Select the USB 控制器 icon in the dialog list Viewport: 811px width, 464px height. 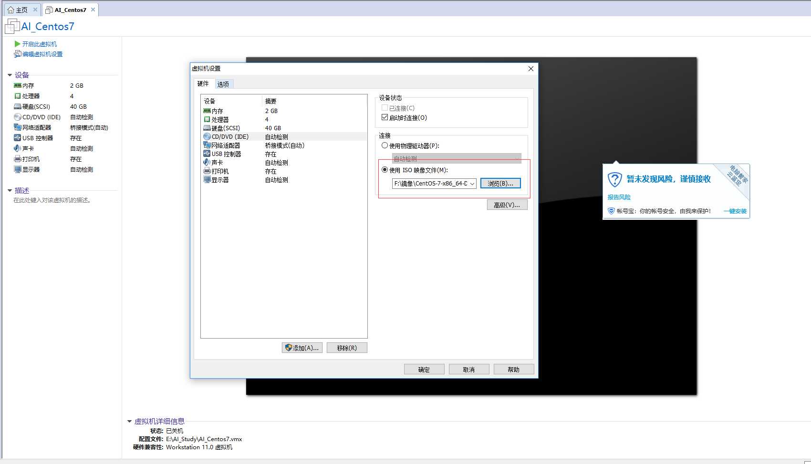click(207, 154)
